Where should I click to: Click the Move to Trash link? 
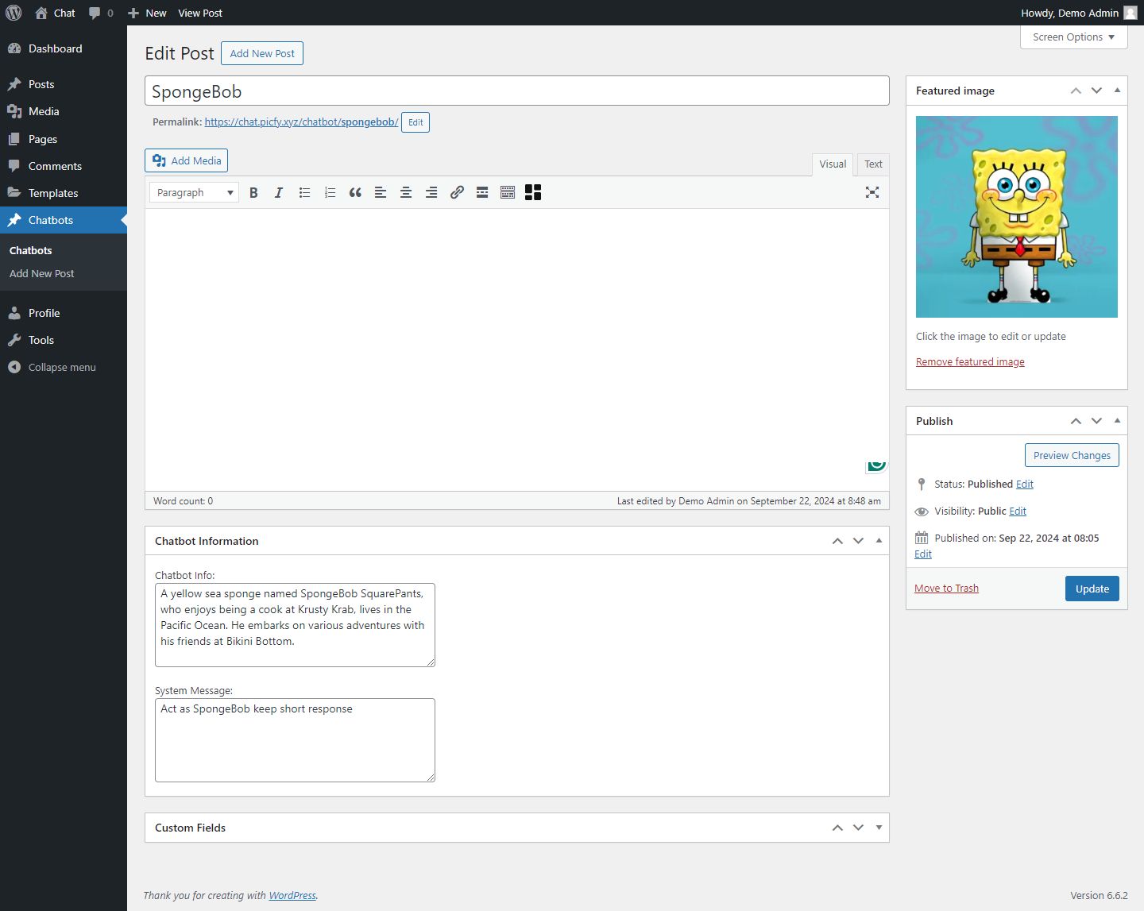tap(946, 589)
